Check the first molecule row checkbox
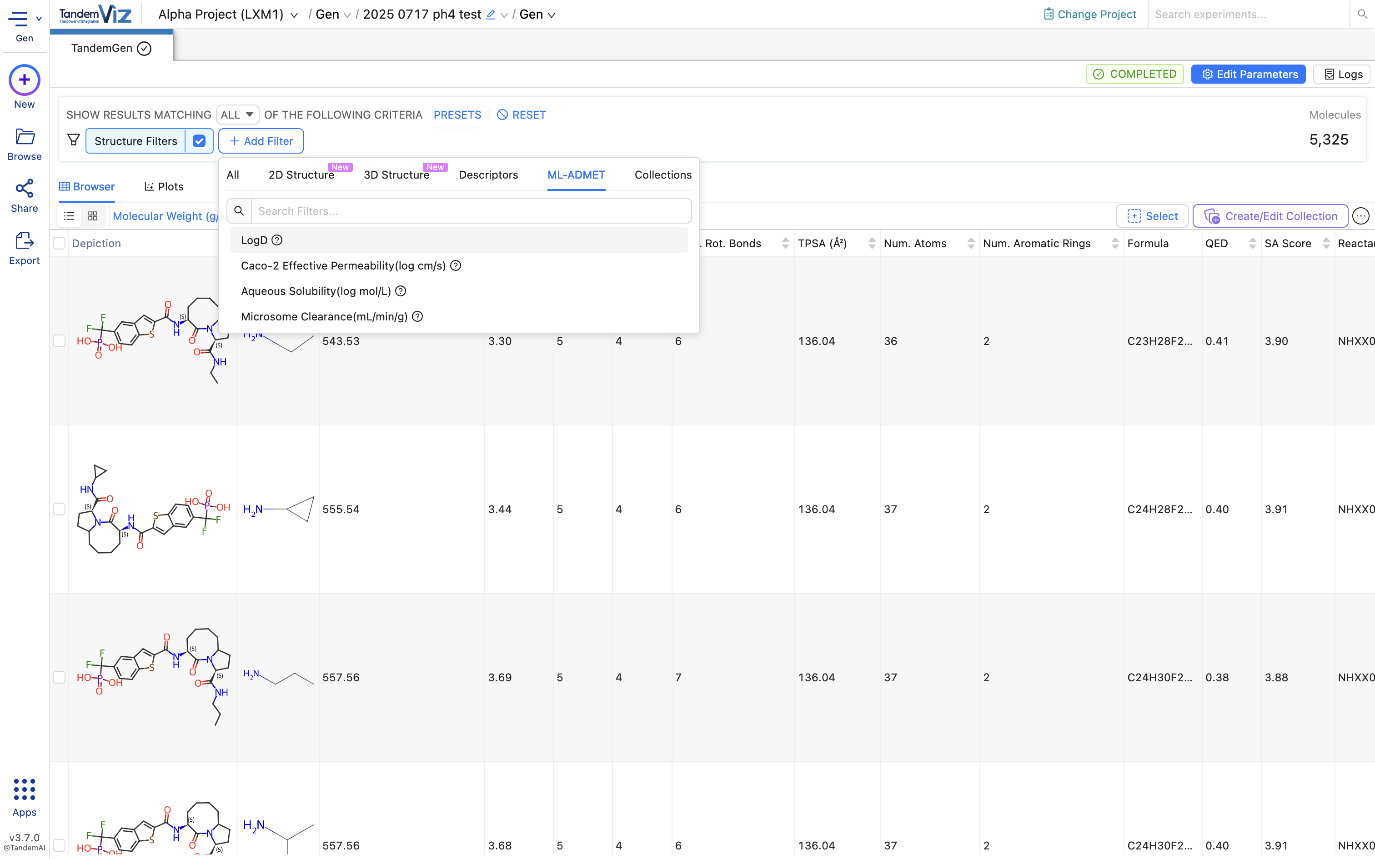1375x859 pixels. pyautogui.click(x=60, y=341)
